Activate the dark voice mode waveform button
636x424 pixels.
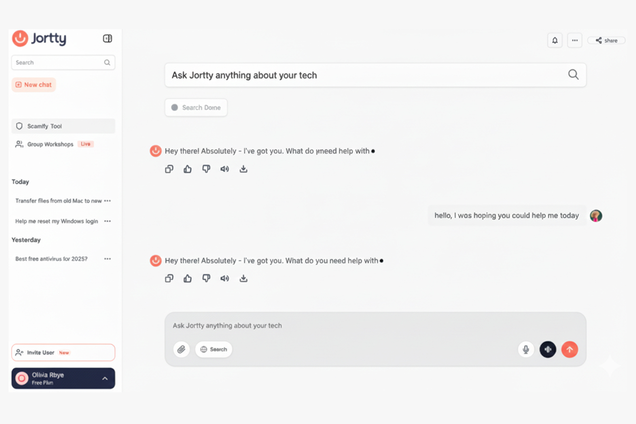click(x=548, y=349)
